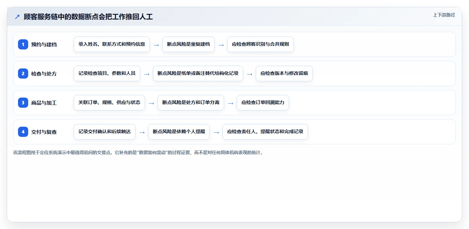Click the box 记录交付确认和后续触达

coord(105,132)
